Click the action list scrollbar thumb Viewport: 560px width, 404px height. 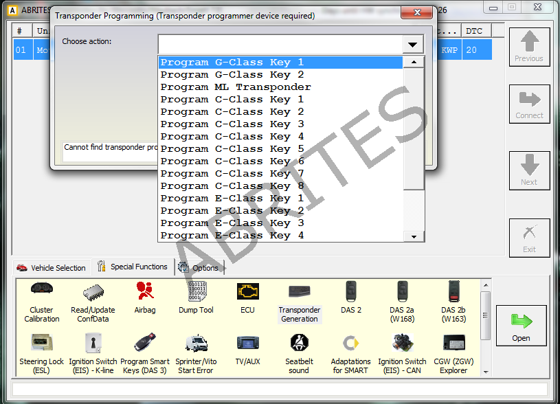click(x=414, y=128)
